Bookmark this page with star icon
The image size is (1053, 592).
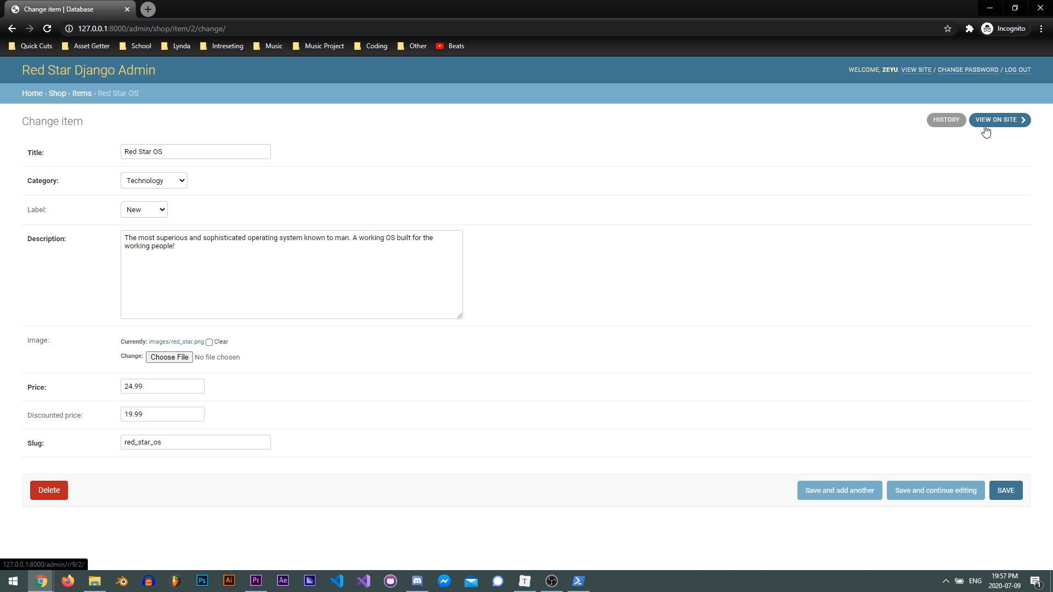click(947, 29)
